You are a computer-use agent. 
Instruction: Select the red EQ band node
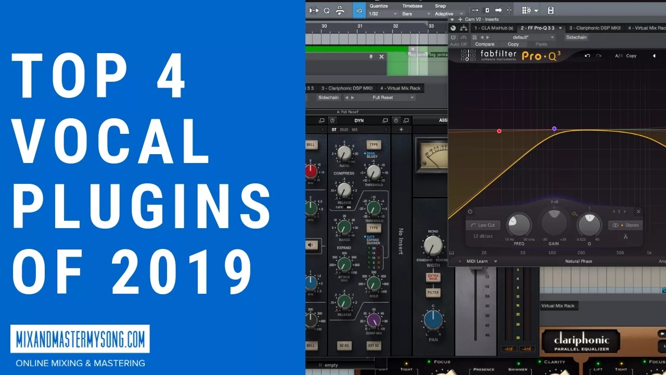pos(499,131)
